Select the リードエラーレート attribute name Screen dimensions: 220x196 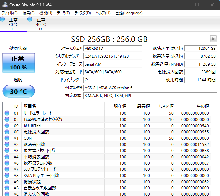tap(38, 113)
